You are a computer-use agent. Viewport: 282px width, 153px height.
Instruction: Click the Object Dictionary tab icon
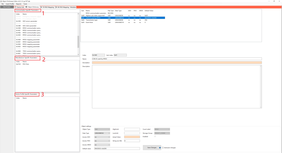(26, 7)
